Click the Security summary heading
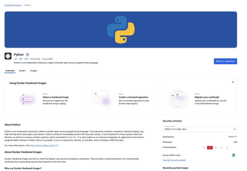 pyautogui.click(x=172, y=121)
